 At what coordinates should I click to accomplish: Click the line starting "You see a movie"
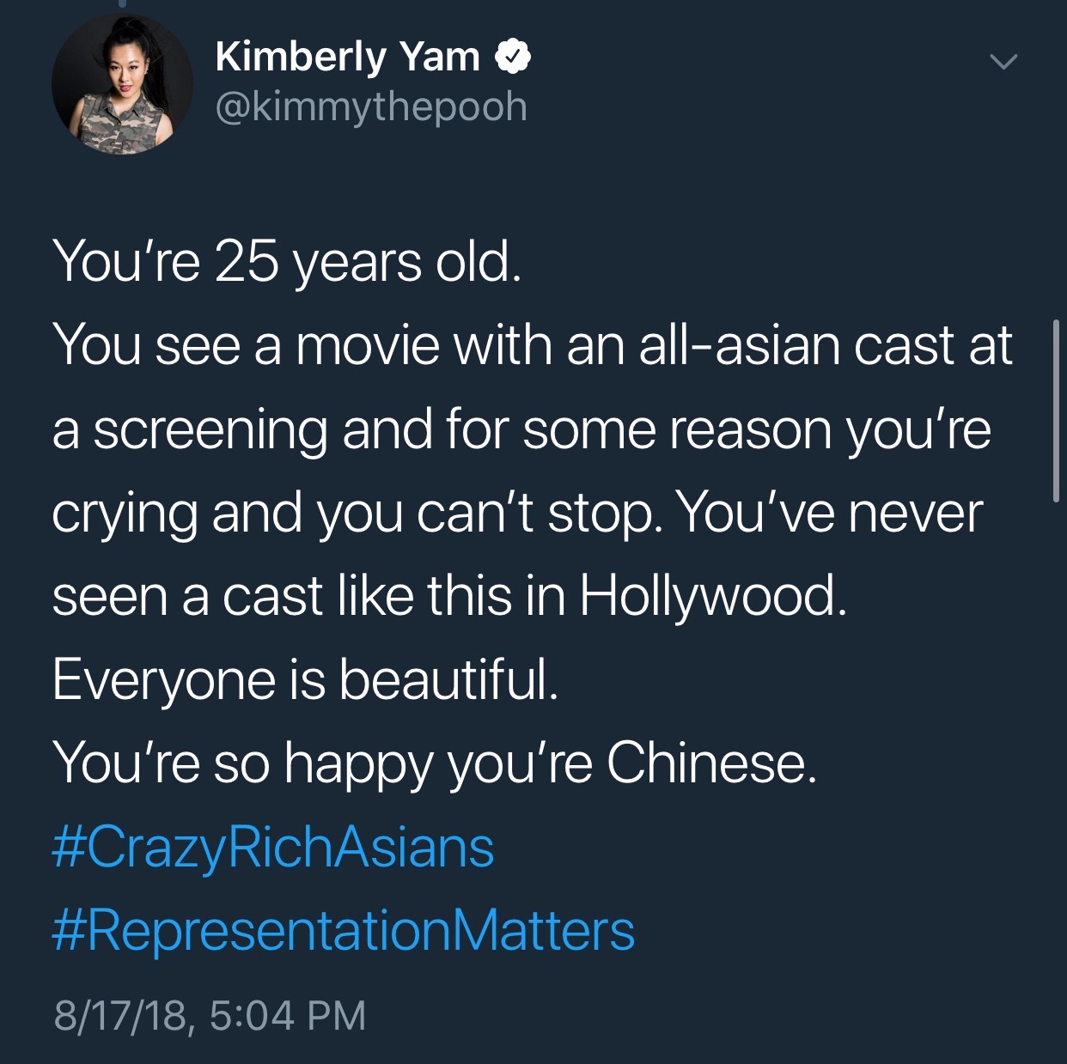tap(533, 345)
